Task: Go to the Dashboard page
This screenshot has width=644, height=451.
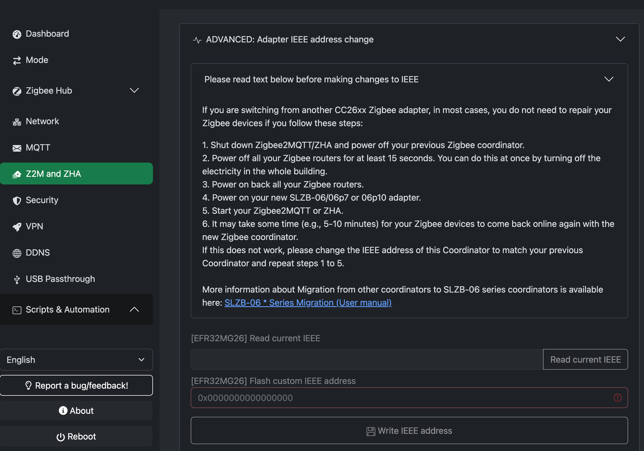Action: click(x=76, y=34)
